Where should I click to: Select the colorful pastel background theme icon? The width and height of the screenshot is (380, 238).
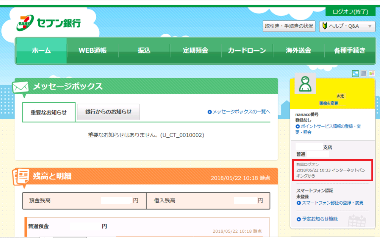(372, 74)
